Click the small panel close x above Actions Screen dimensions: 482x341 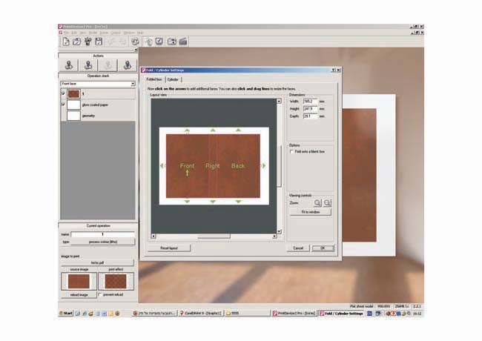click(x=136, y=50)
